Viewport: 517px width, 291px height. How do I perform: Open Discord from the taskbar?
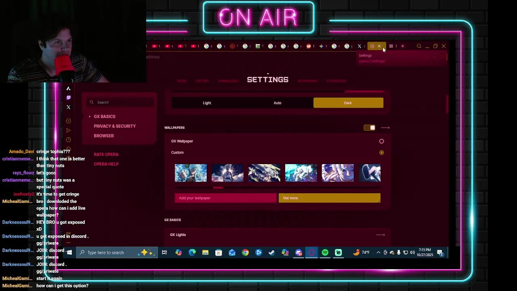(298, 253)
